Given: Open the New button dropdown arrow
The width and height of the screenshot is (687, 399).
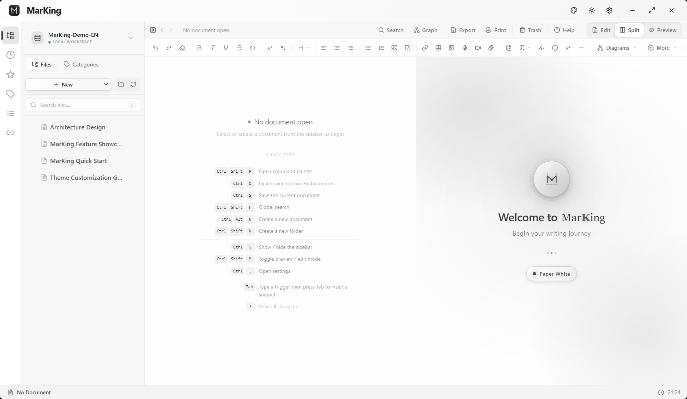Looking at the screenshot, I should tap(106, 84).
